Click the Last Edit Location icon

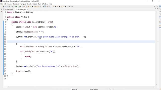click(x=61, y=6)
